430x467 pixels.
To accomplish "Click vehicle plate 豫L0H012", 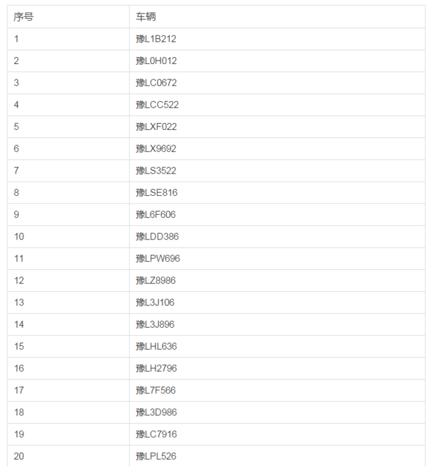I will coord(156,61).
